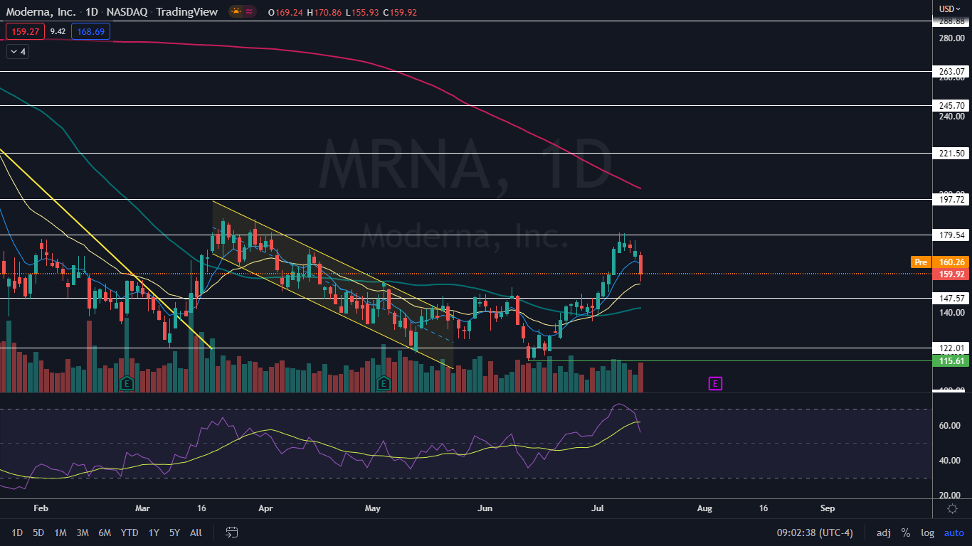This screenshot has height=546, width=972.
Task: Select the 3M time range
Action: point(83,532)
